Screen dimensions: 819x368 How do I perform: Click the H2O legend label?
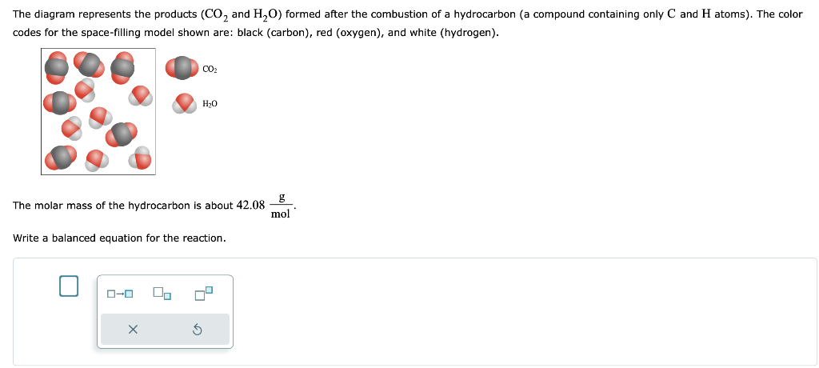[x=210, y=104]
